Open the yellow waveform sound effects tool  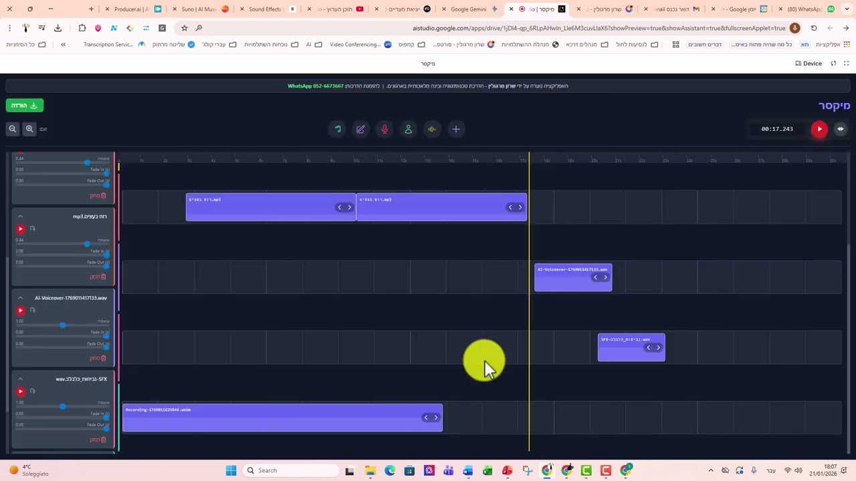(x=432, y=129)
